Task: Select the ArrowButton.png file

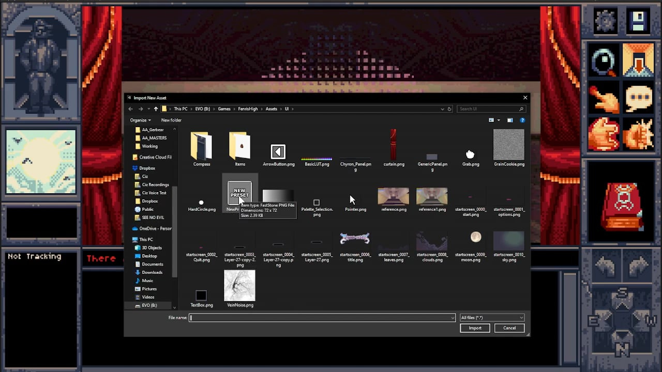Action: coord(278,154)
